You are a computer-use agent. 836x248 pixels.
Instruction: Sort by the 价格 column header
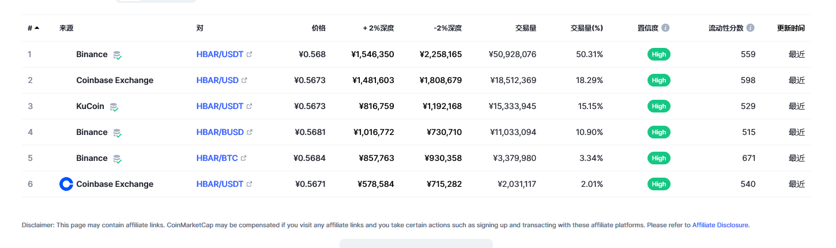pyautogui.click(x=318, y=28)
